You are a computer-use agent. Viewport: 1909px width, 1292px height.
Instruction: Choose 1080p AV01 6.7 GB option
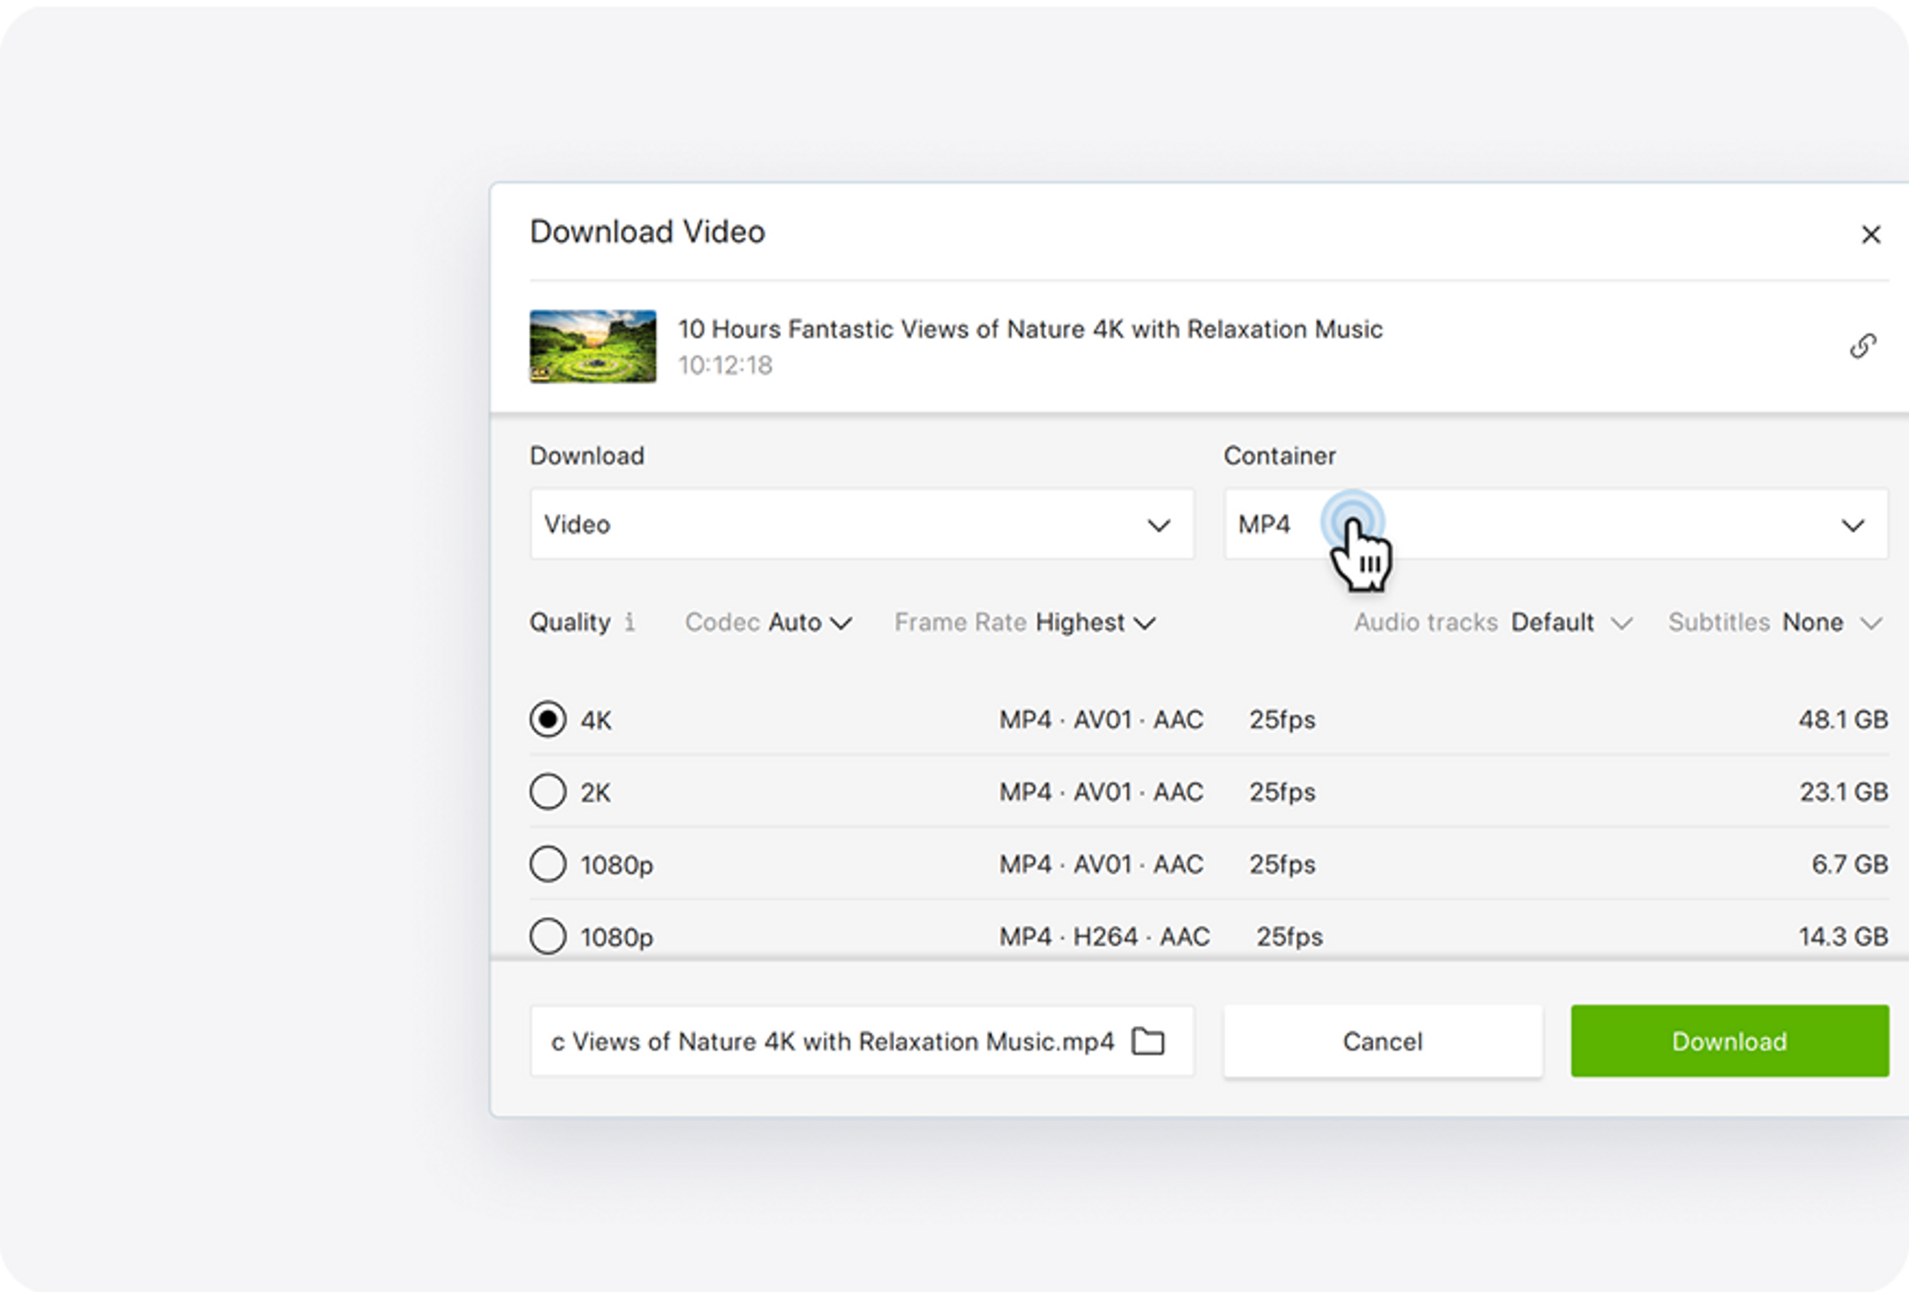548,864
